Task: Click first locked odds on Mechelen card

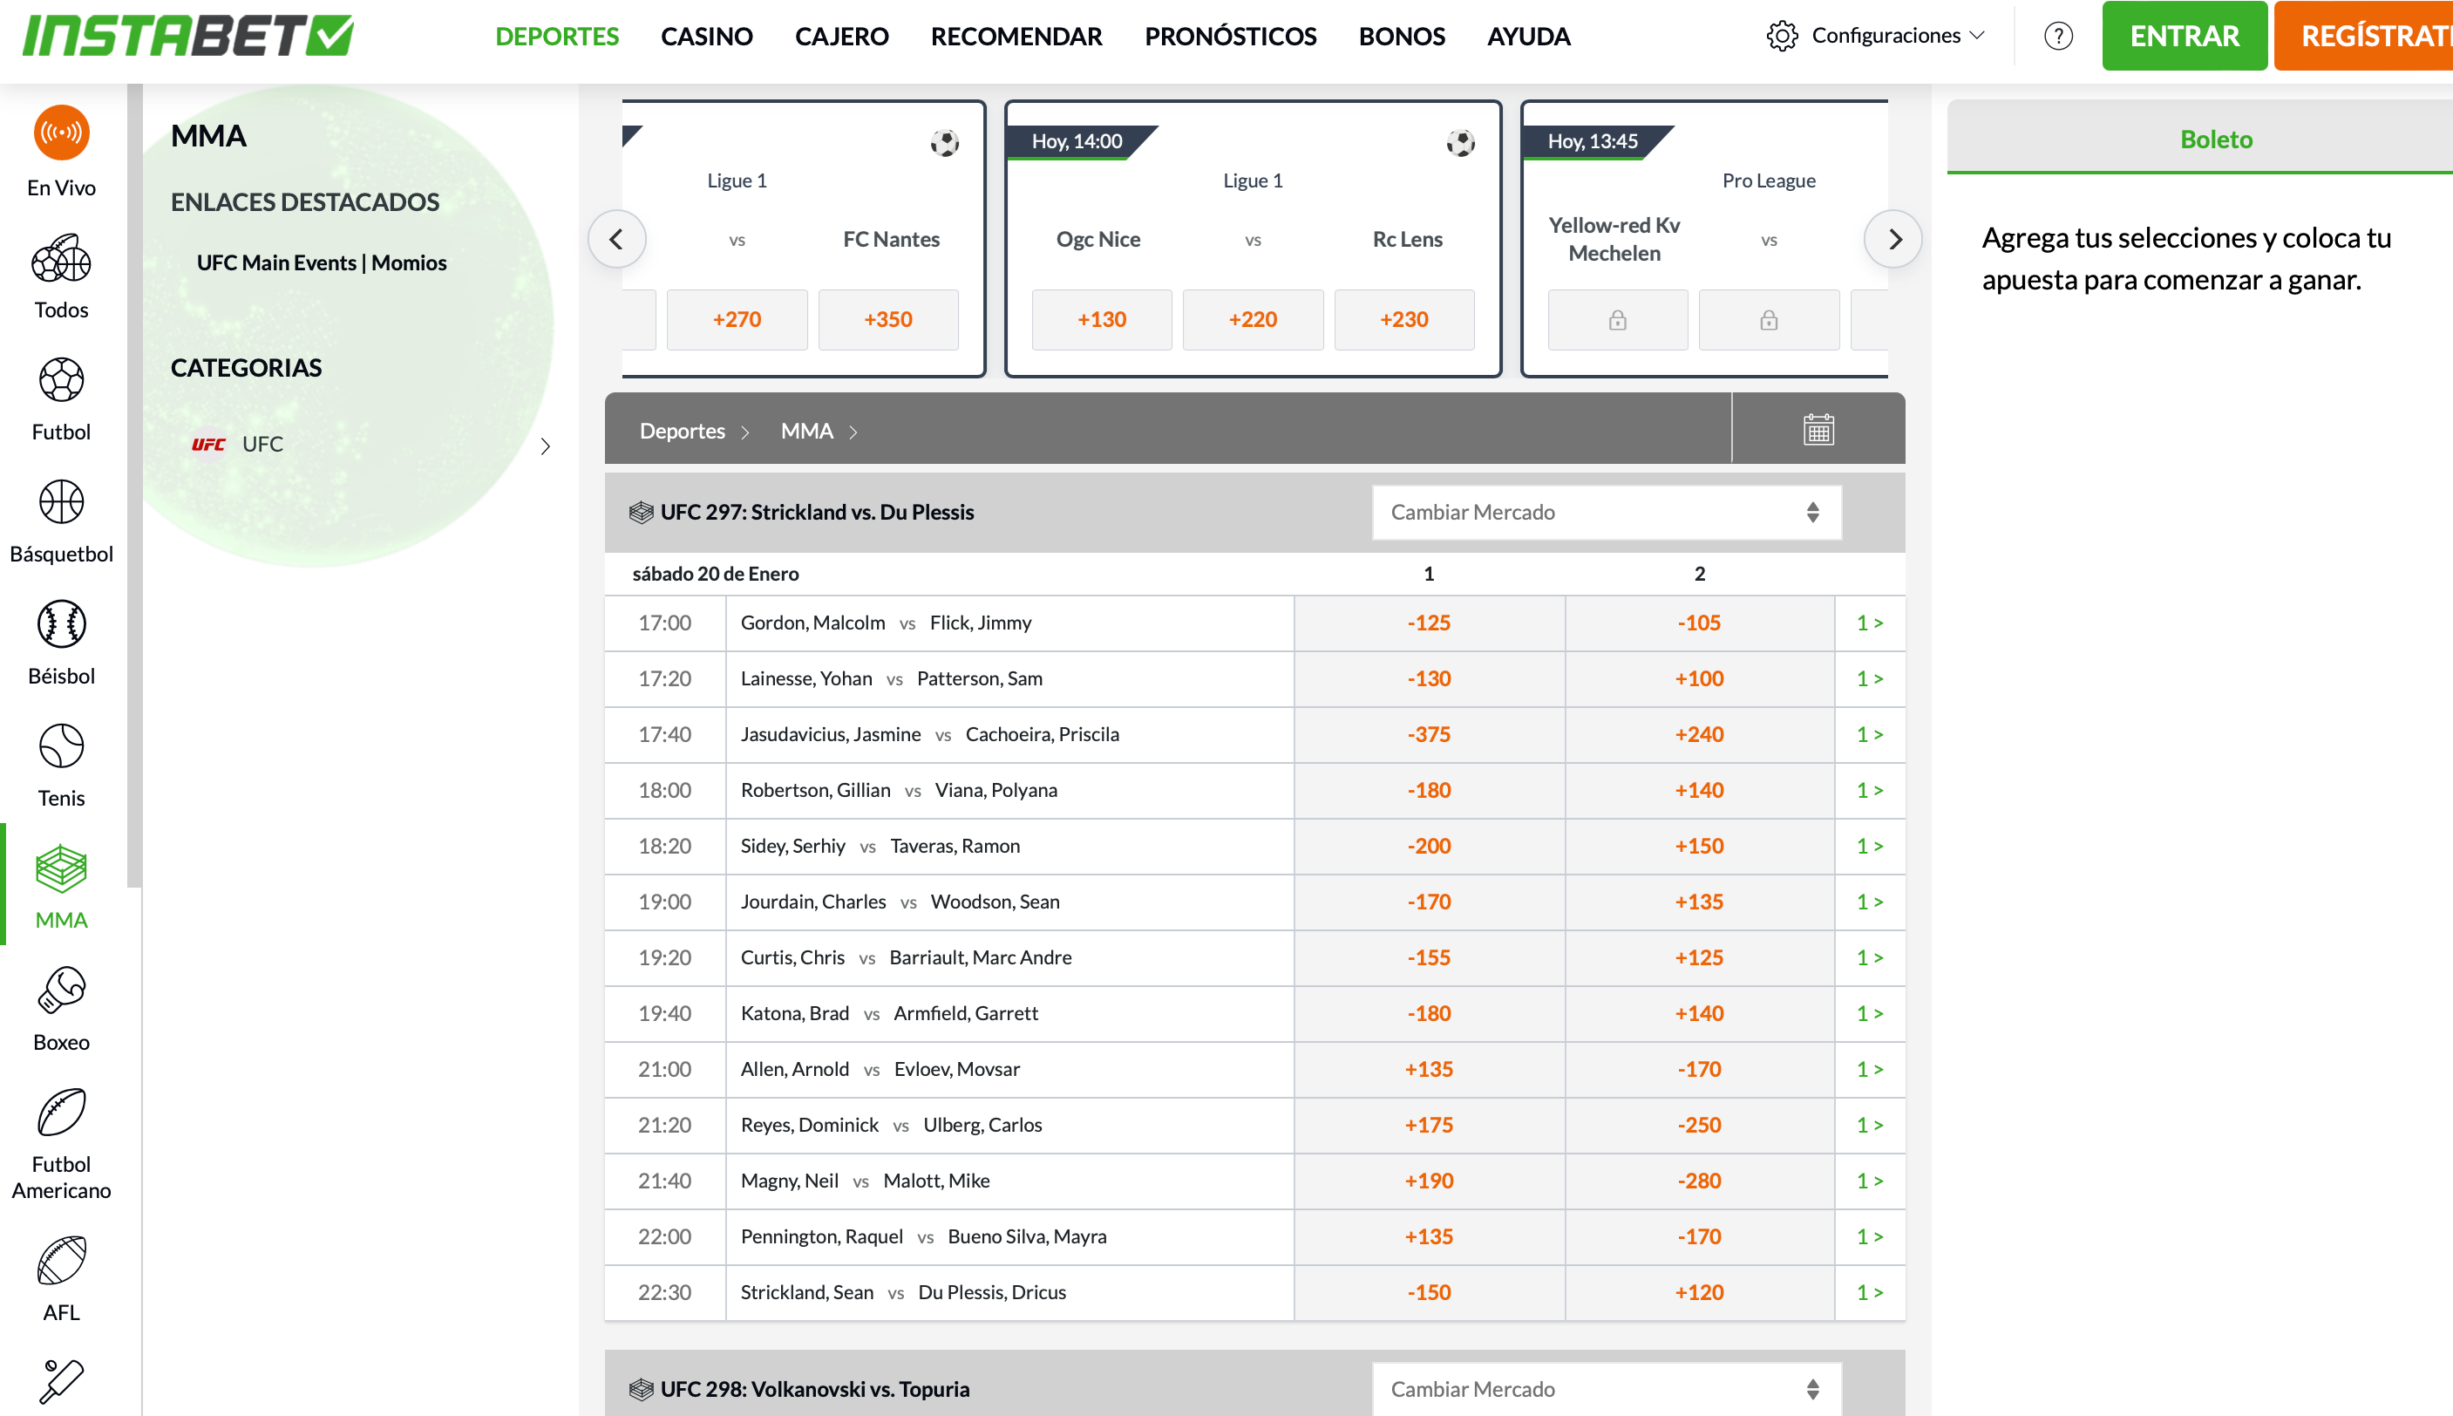Action: 1617,319
